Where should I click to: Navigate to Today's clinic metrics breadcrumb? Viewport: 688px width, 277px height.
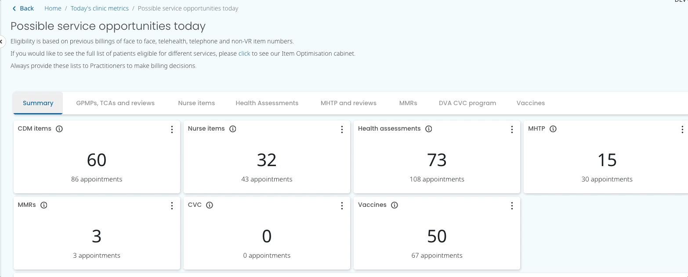(100, 8)
